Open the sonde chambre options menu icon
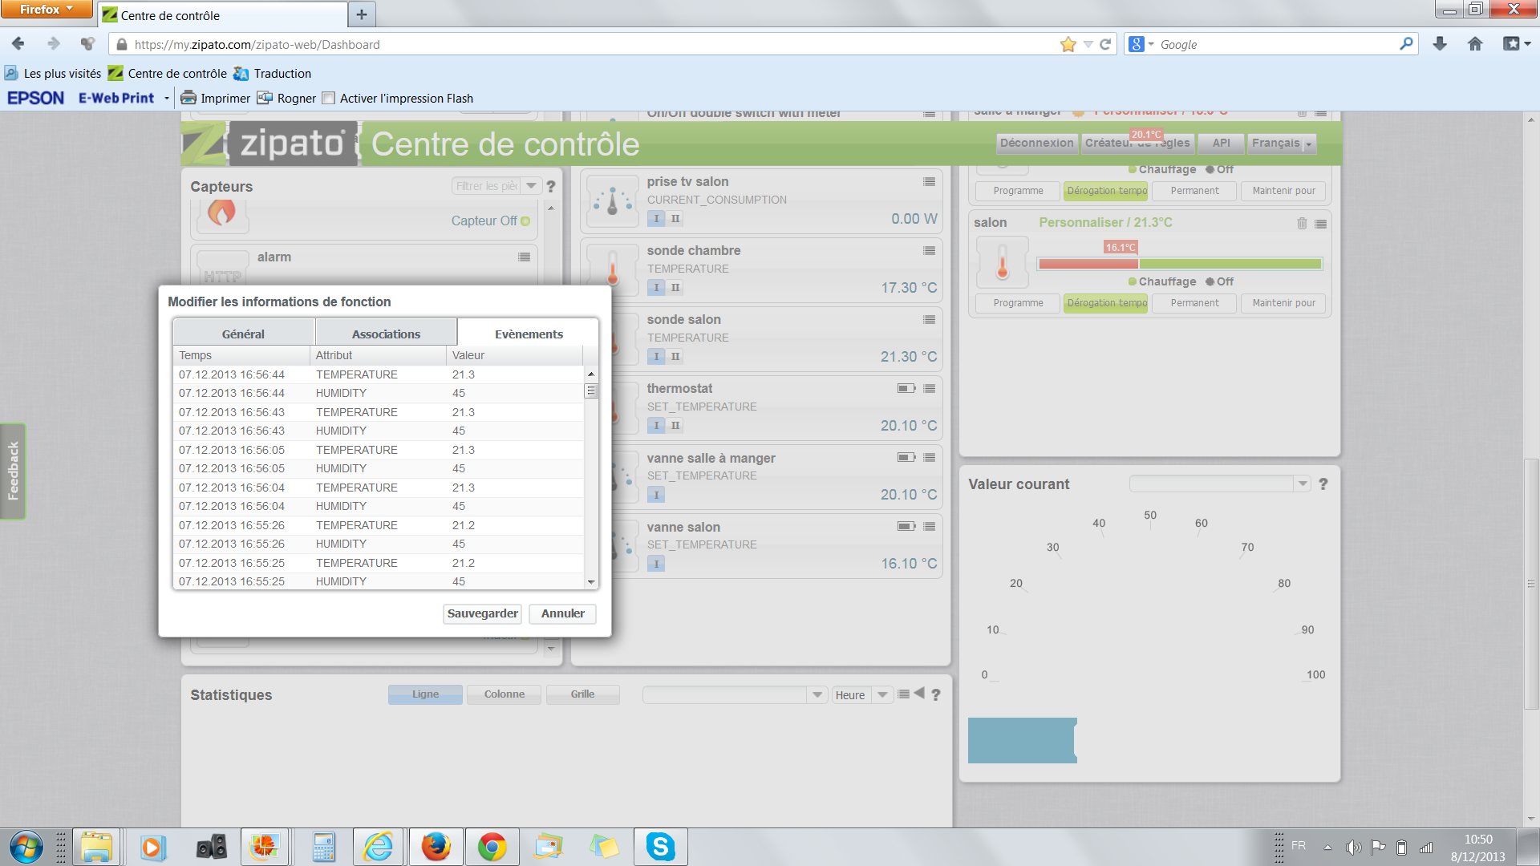This screenshot has height=866, width=1540. 929,251
